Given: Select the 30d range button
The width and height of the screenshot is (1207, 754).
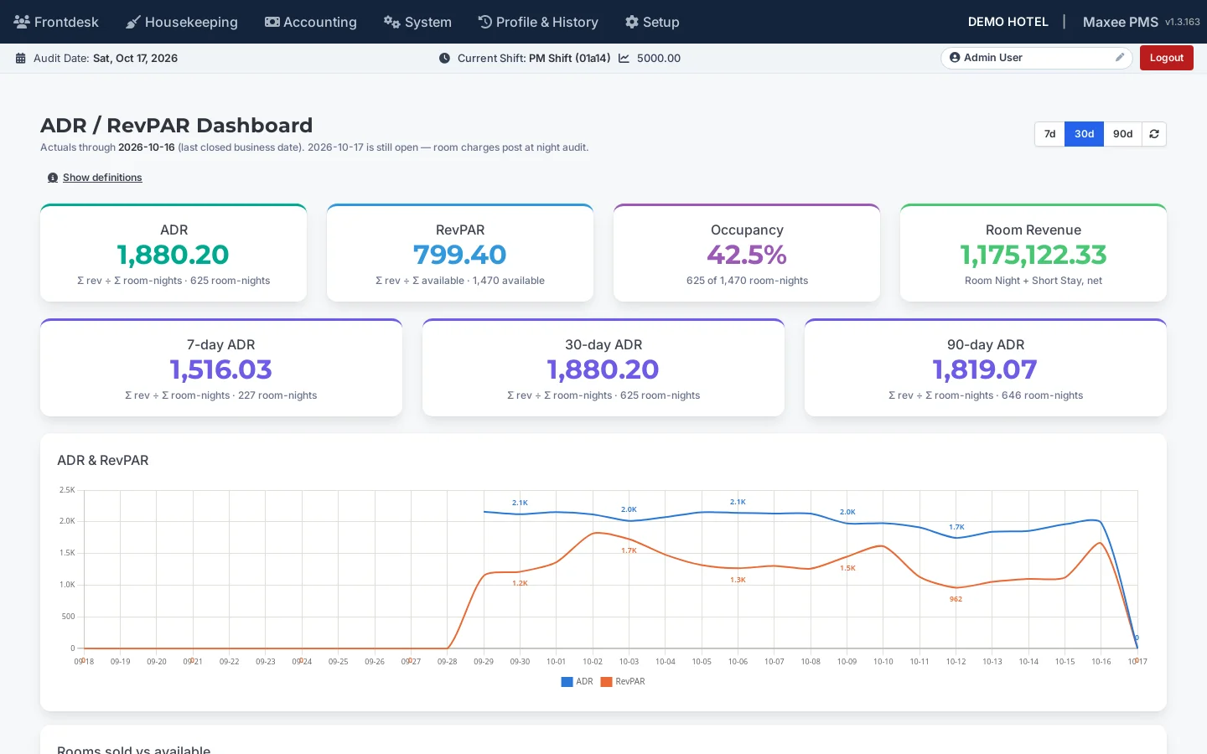Looking at the screenshot, I should (x=1084, y=134).
